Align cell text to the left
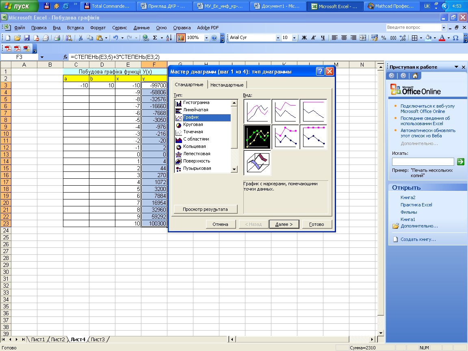468x351 pixels. 335,38
